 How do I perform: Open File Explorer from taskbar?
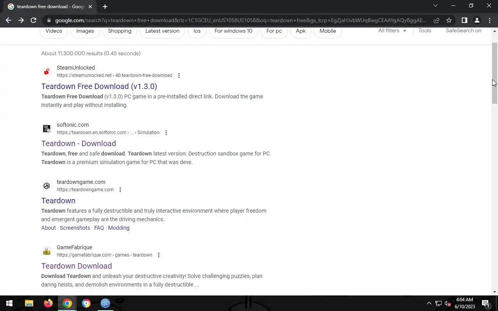pyautogui.click(x=29, y=303)
